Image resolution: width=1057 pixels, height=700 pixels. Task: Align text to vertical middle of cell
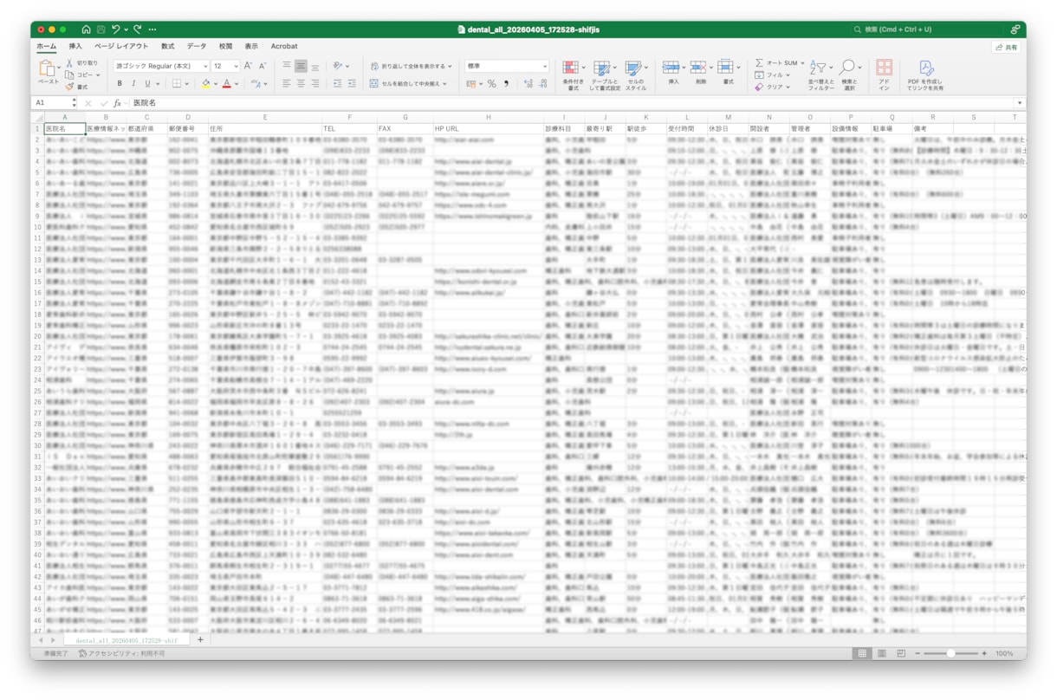(x=301, y=66)
